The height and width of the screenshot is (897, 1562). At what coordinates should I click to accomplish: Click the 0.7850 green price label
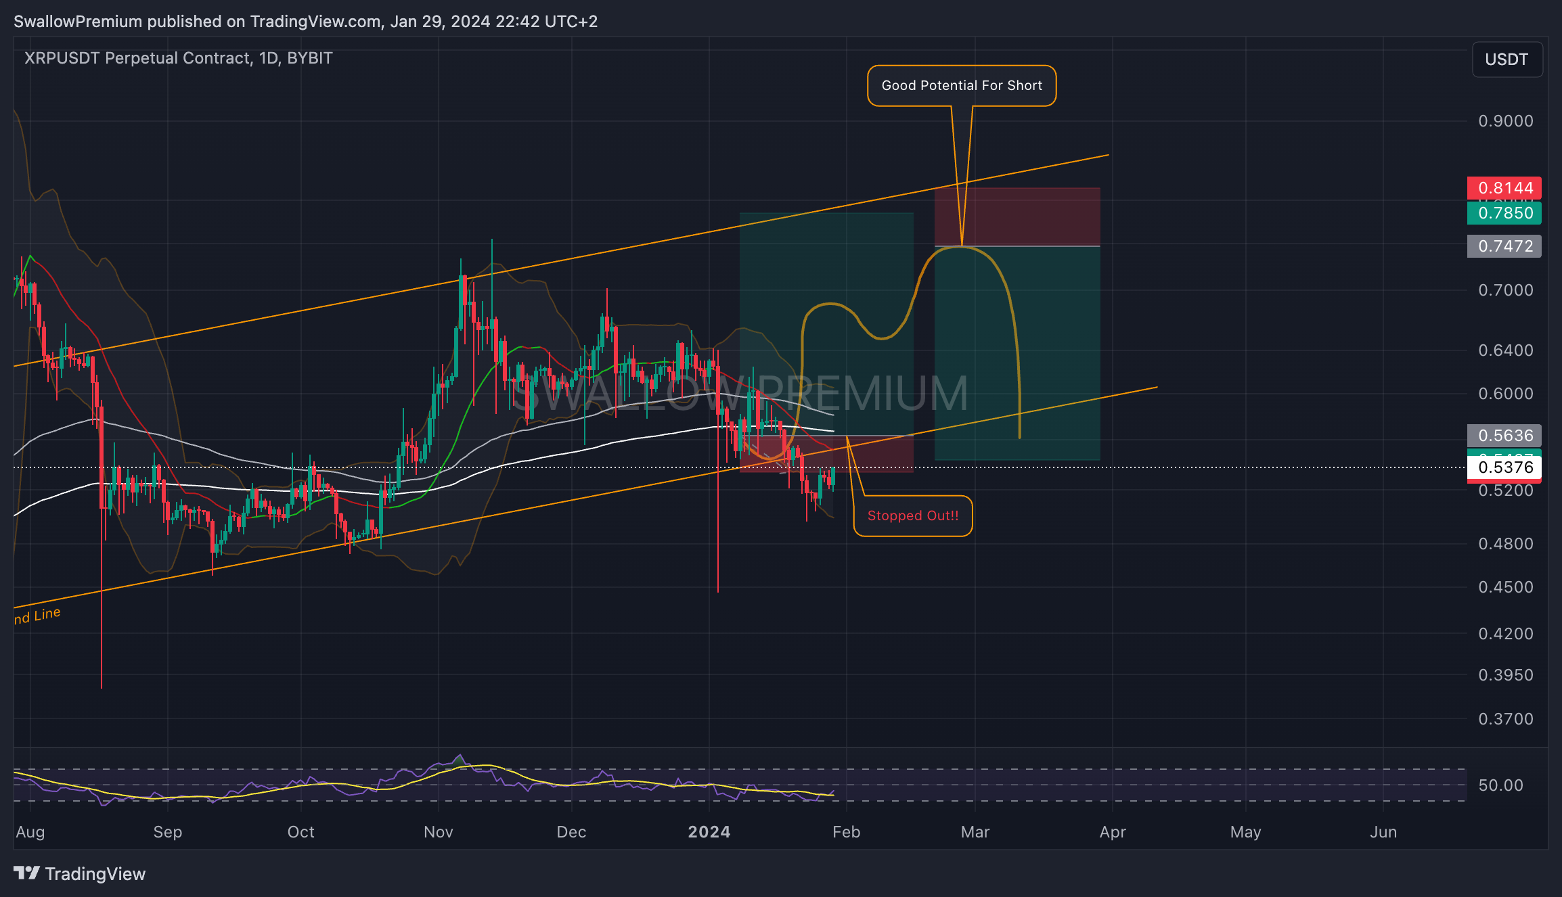[1504, 213]
